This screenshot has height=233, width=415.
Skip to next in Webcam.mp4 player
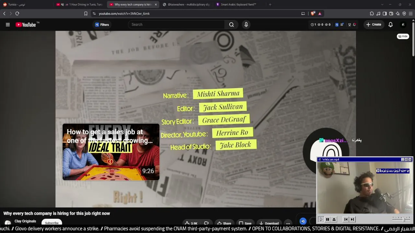tap(352, 219)
